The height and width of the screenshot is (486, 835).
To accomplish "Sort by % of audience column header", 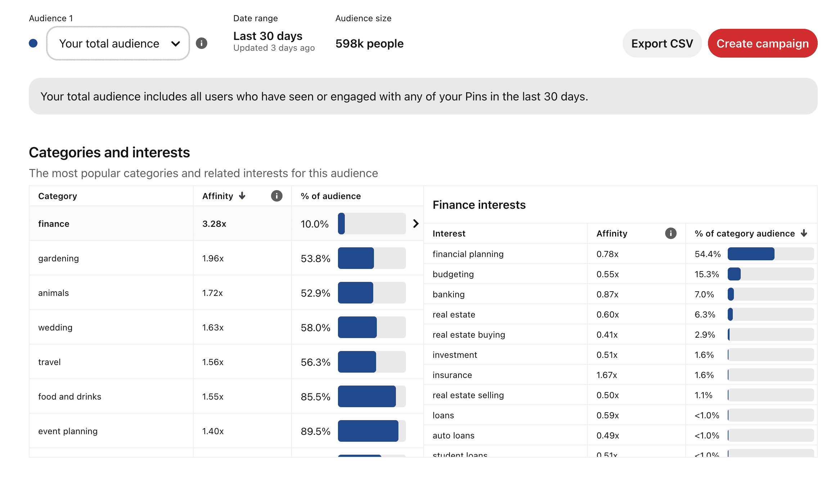I will [331, 196].
